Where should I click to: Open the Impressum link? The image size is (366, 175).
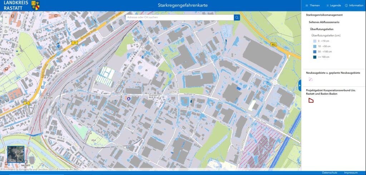[351, 172]
